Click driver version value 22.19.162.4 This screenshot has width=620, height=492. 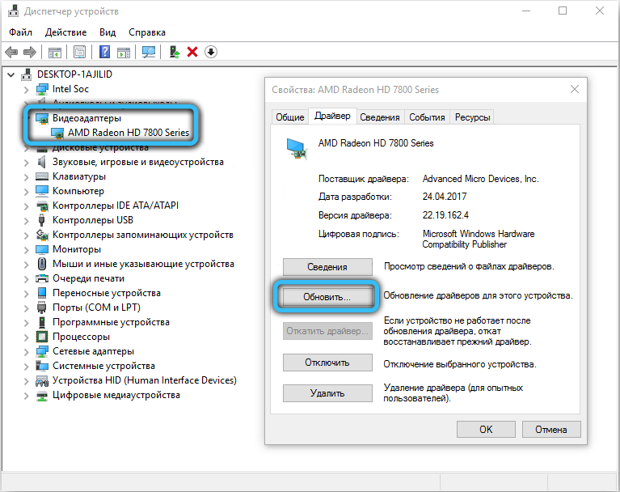tap(445, 215)
